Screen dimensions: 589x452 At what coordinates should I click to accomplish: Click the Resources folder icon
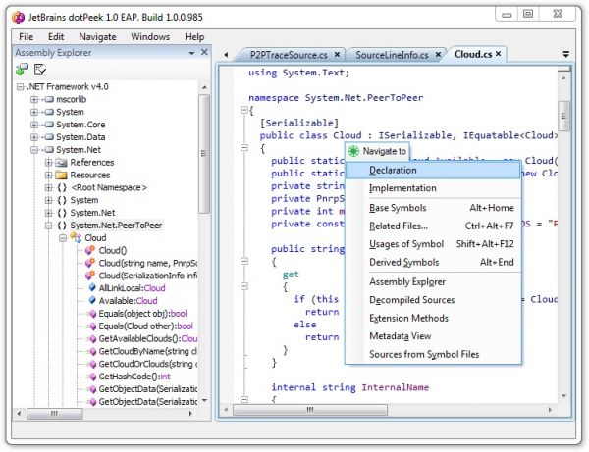point(61,175)
